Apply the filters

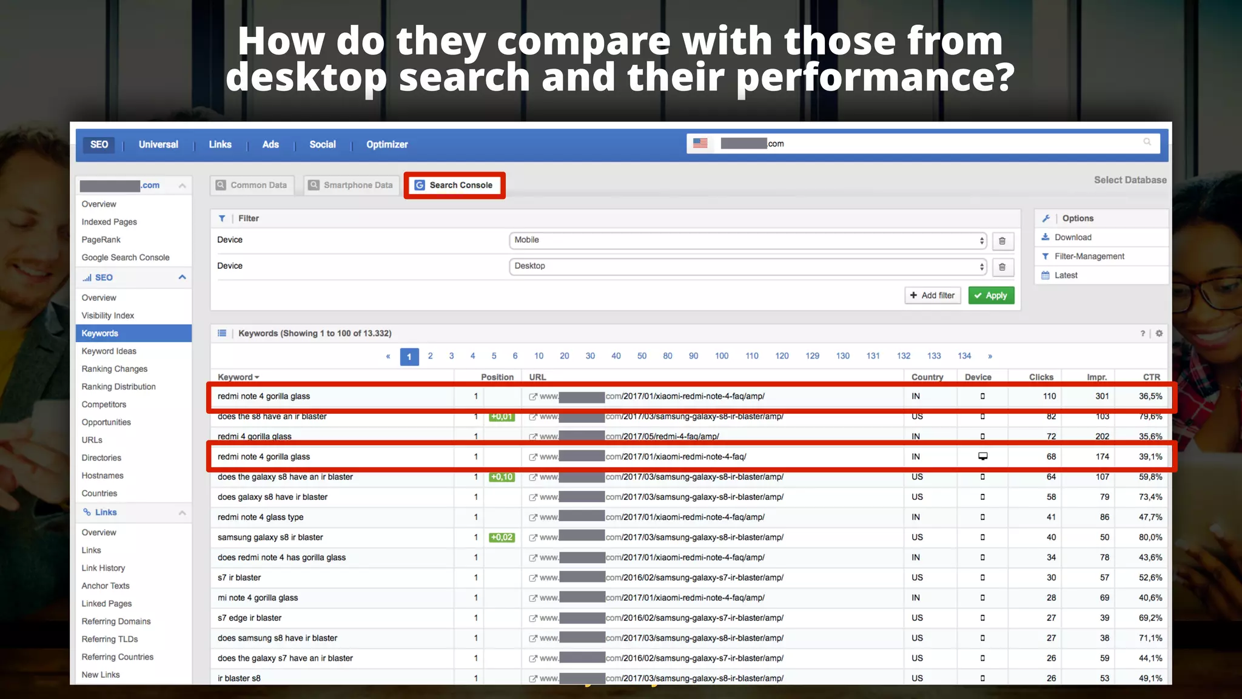(x=991, y=295)
